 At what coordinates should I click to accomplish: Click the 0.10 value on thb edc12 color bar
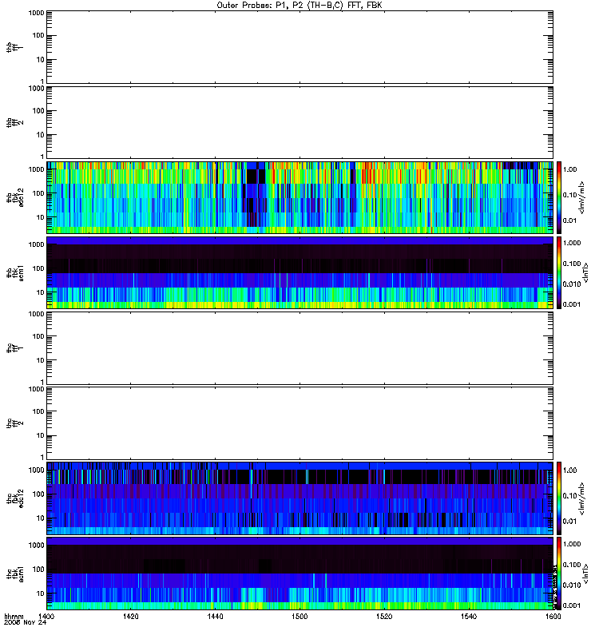pyautogui.click(x=569, y=195)
